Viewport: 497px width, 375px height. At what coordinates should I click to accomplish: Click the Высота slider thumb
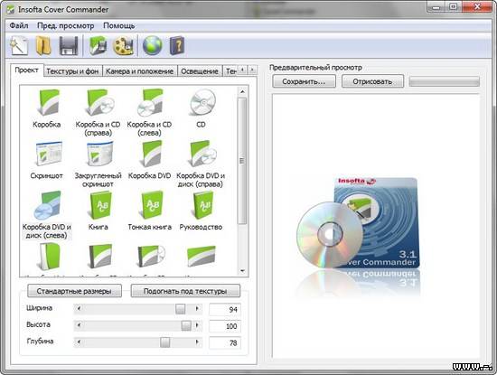[x=186, y=325]
